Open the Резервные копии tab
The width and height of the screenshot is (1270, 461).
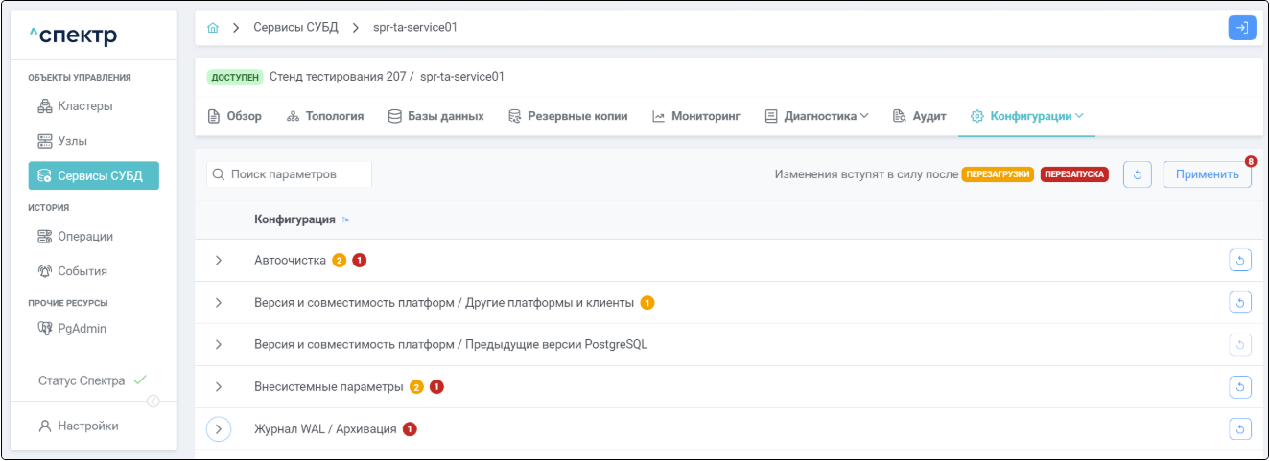click(x=568, y=116)
